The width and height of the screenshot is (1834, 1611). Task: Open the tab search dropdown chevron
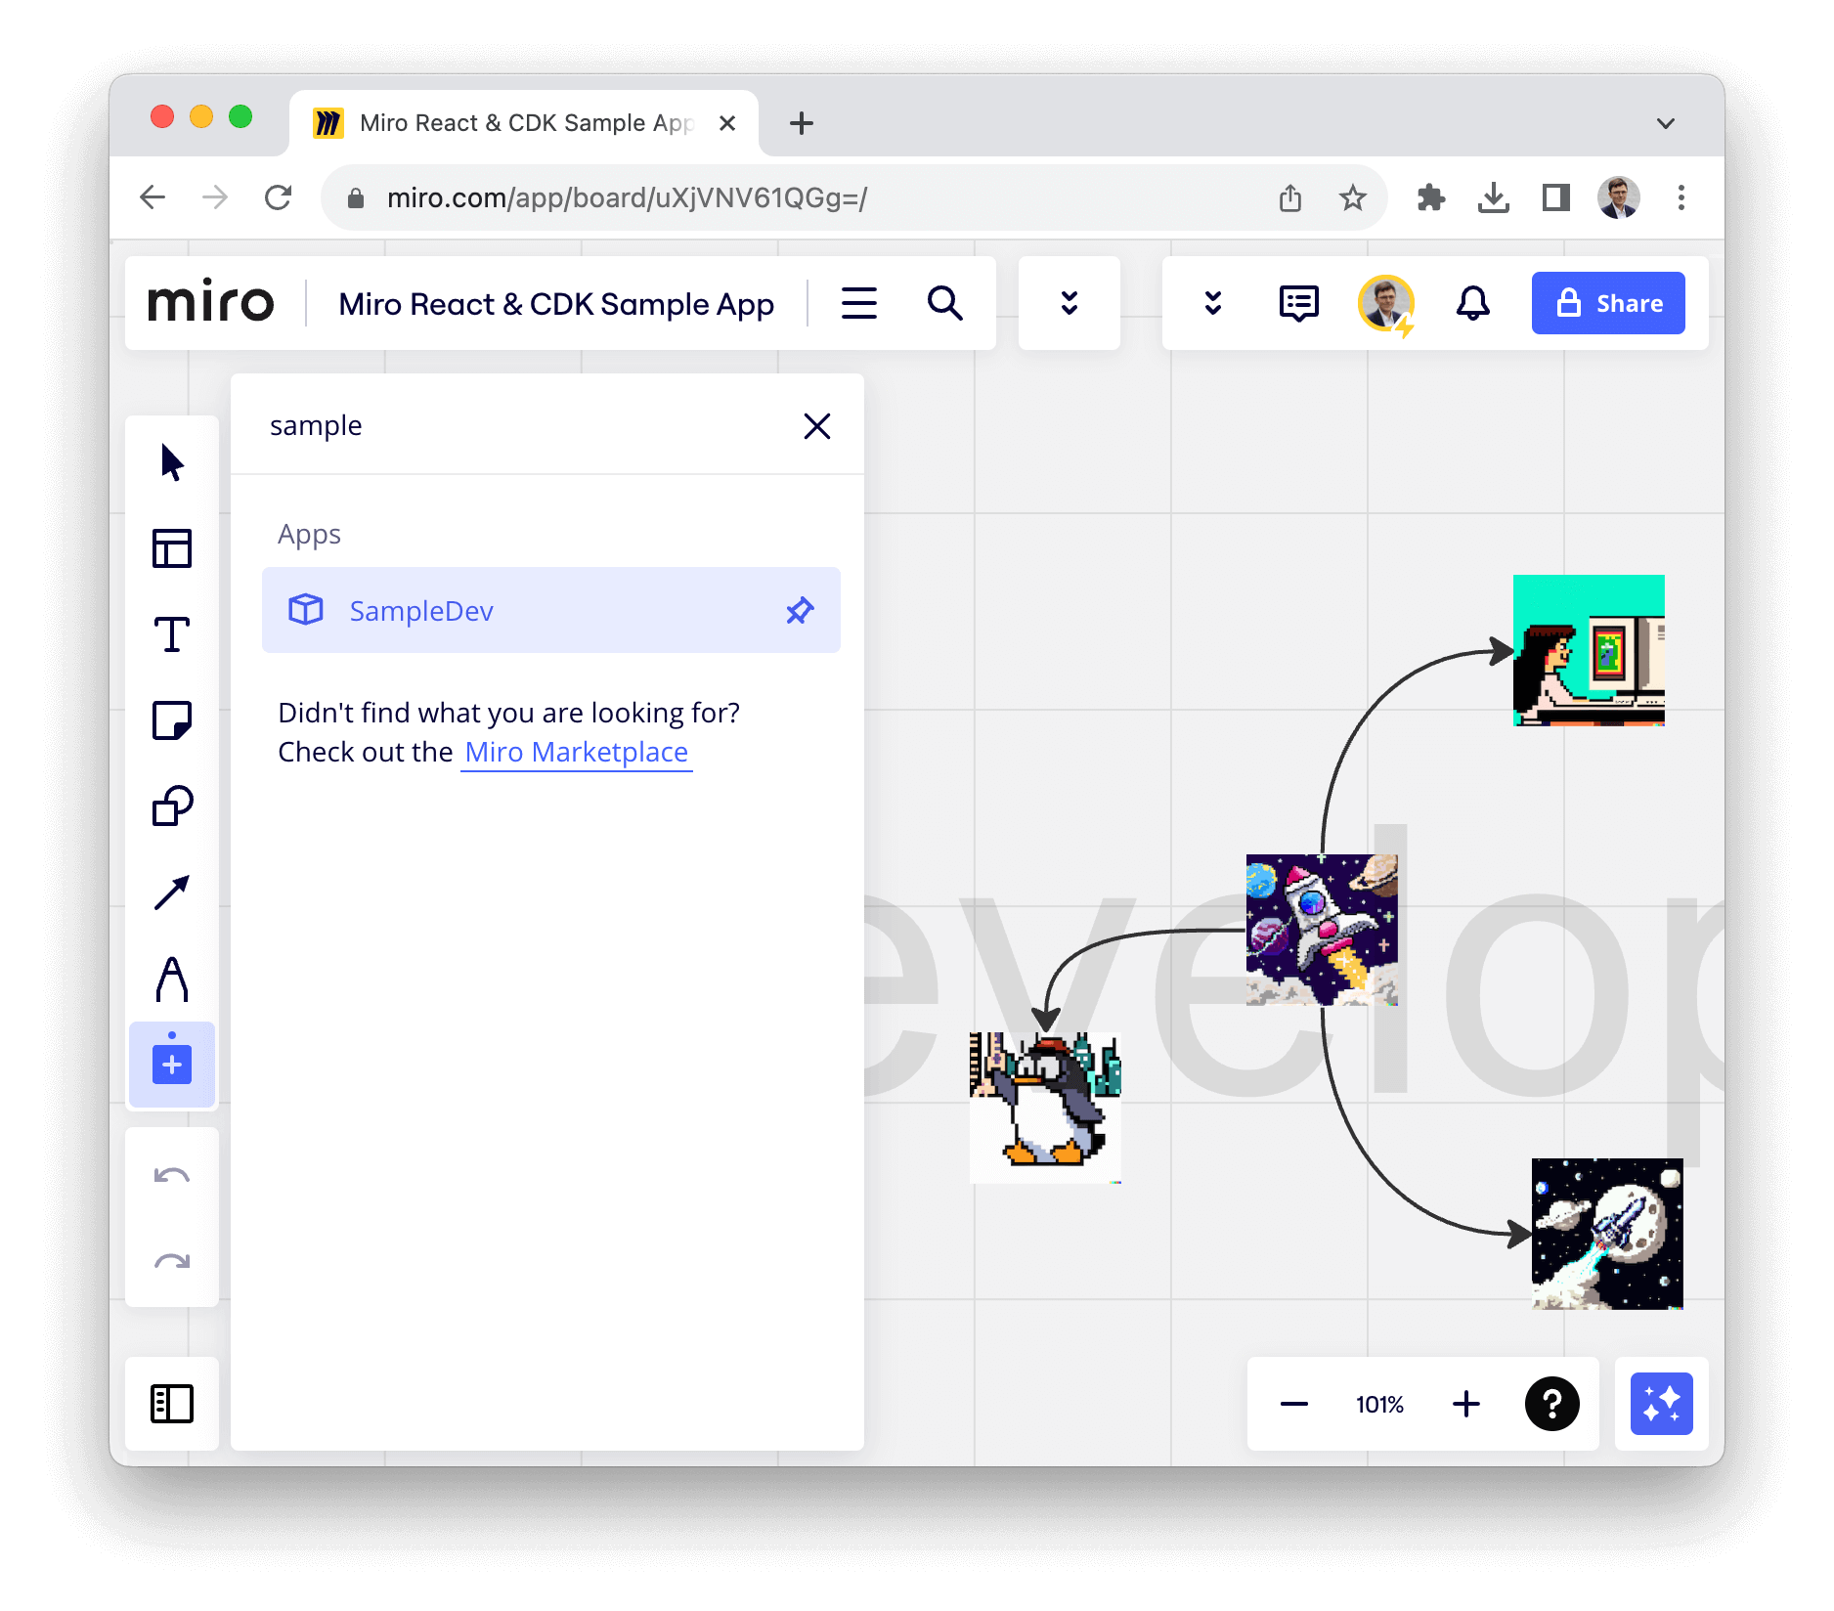[1666, 123]
